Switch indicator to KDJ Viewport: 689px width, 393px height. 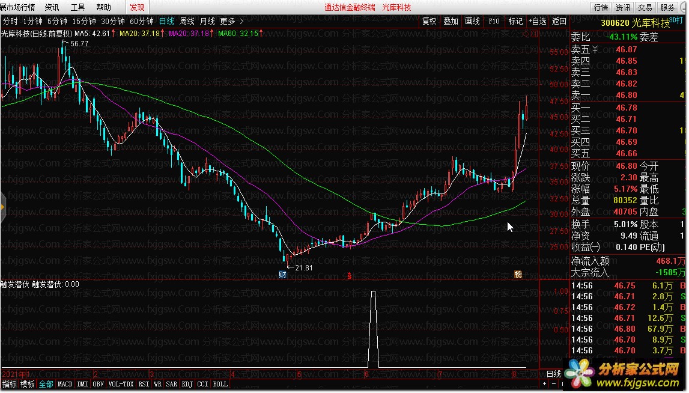point(187,384)
